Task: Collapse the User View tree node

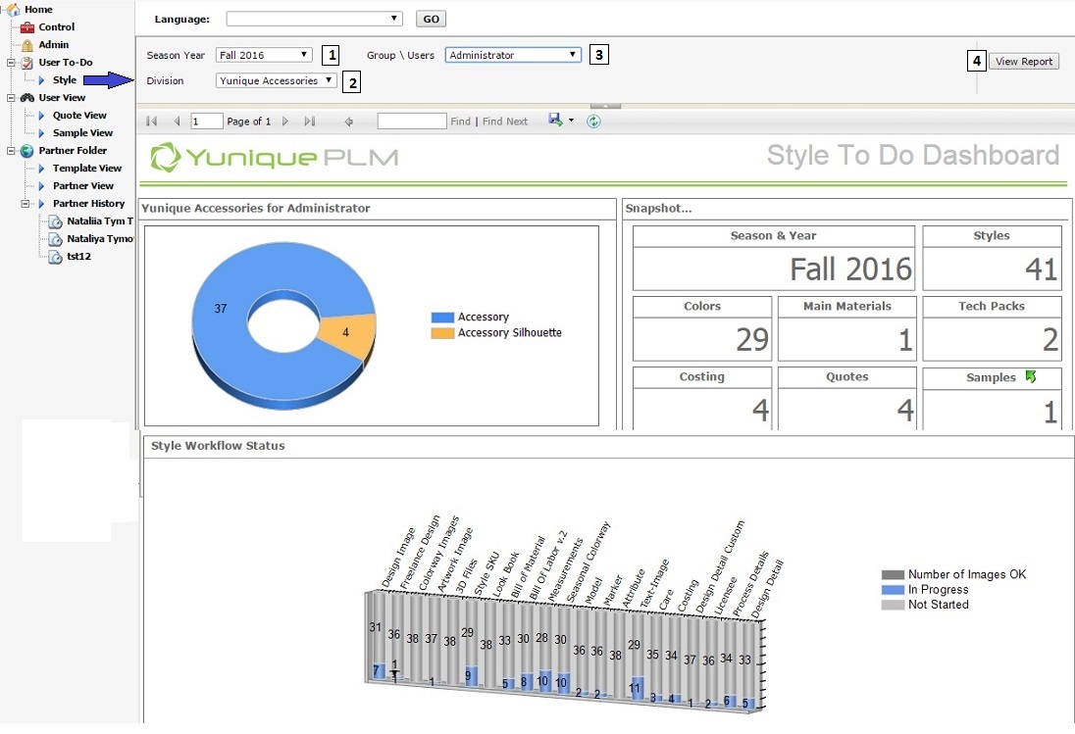Action: [11, 98]
